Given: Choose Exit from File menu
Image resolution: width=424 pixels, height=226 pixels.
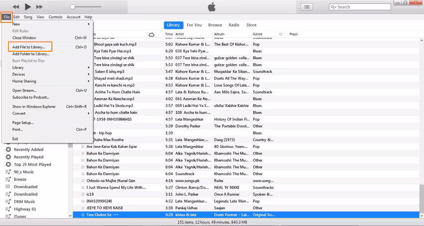Looking at the screenshot, I should (x=47, y=139).
